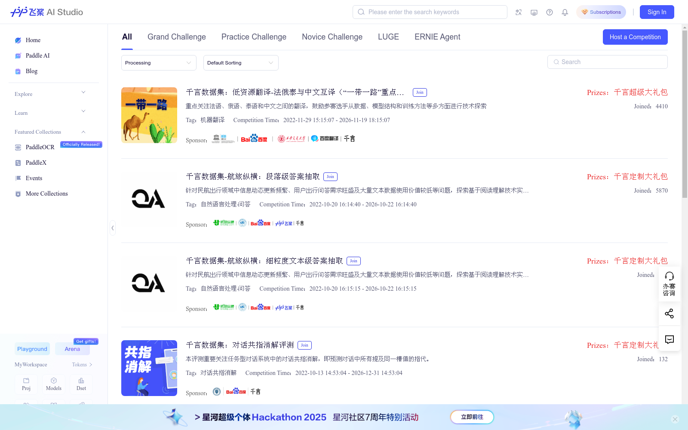Open the 共指消解 blue thumbnail

[149, 368]
